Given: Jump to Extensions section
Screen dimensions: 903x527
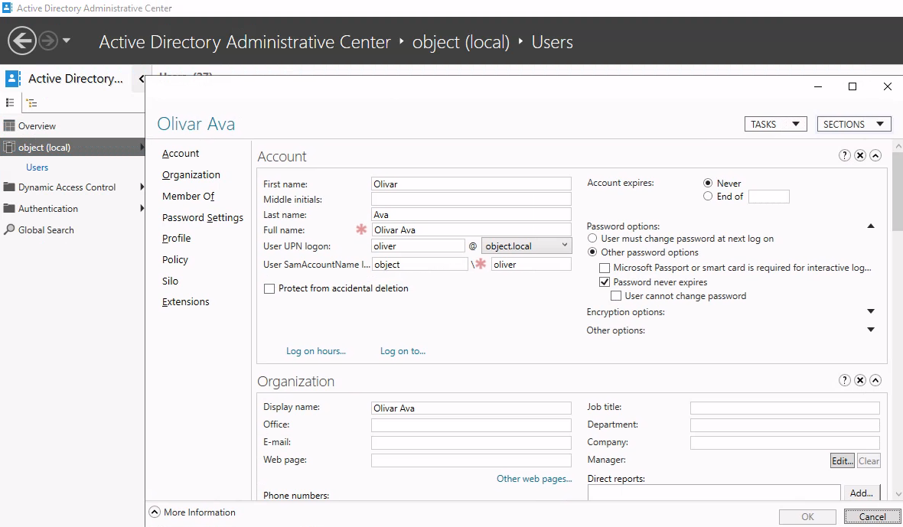Looking at the screenshot, I should pyautogui.click(x=185, y=302).
